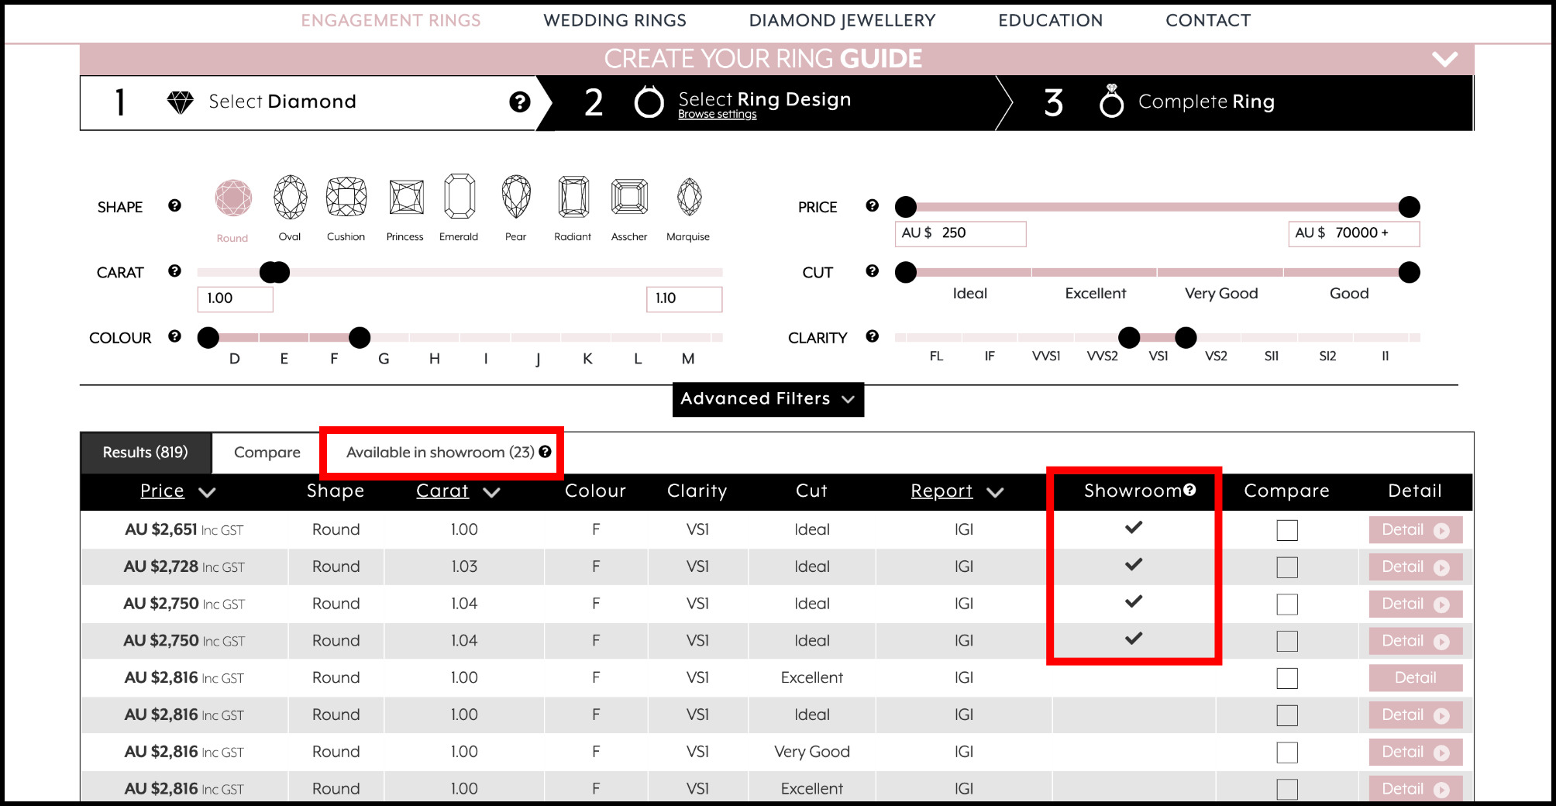Click the right handle of Colour slider
The height and width of the screenshot is (806, 1556).
pyautogui.click(x=359, y=338)
